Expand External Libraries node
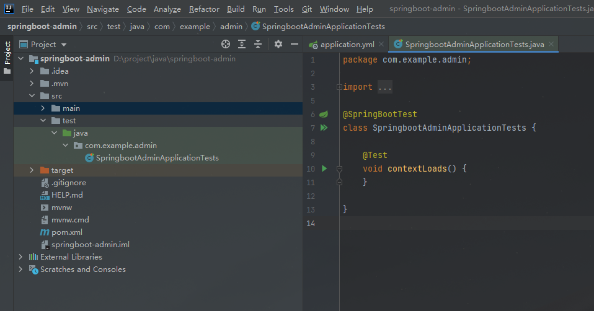The height and width of the screenshot is (311, 594). pyautogui.click(x=21, y=257)
